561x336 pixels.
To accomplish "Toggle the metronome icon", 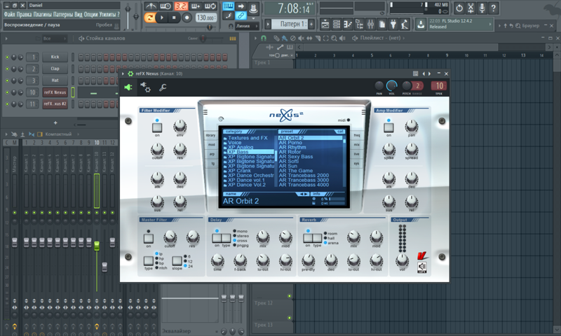I will pos(151,6).
